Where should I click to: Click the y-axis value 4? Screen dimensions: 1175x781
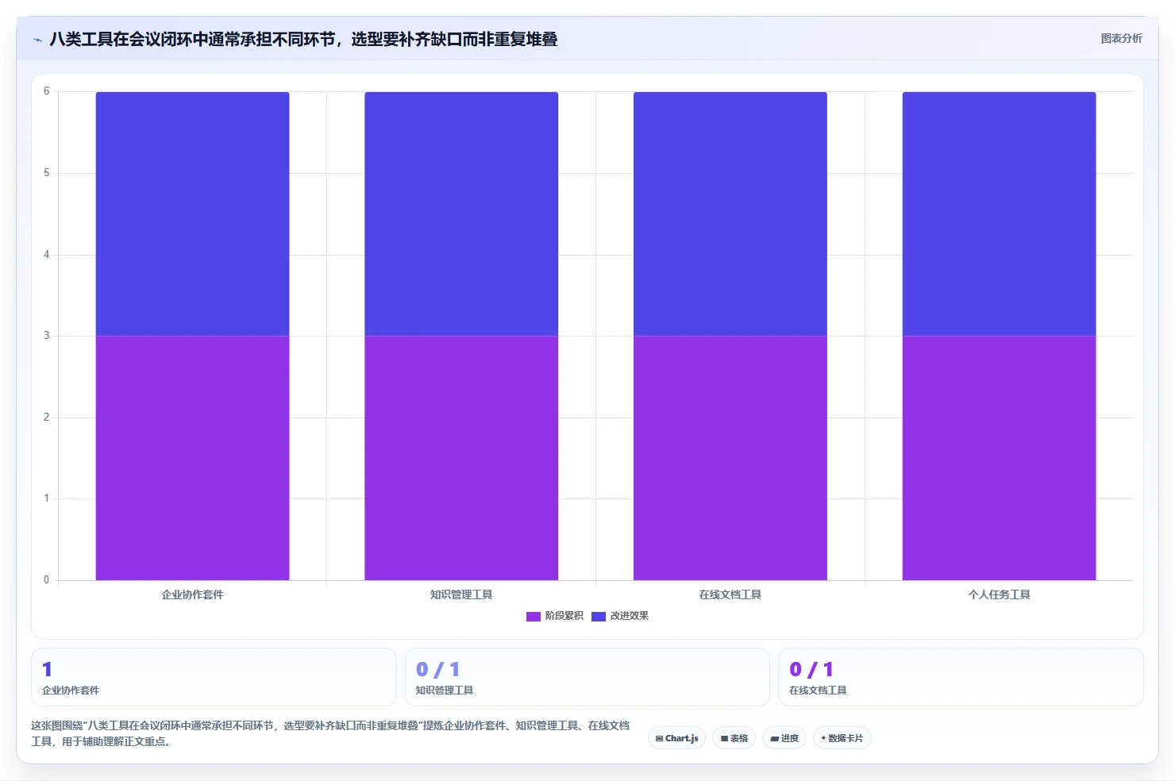[x=46, y=255]
